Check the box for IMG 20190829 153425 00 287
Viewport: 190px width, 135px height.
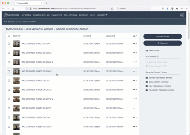coord(9,80)
